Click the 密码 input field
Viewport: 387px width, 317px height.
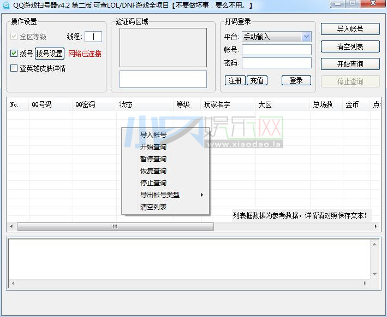click(x=277, y=63)
